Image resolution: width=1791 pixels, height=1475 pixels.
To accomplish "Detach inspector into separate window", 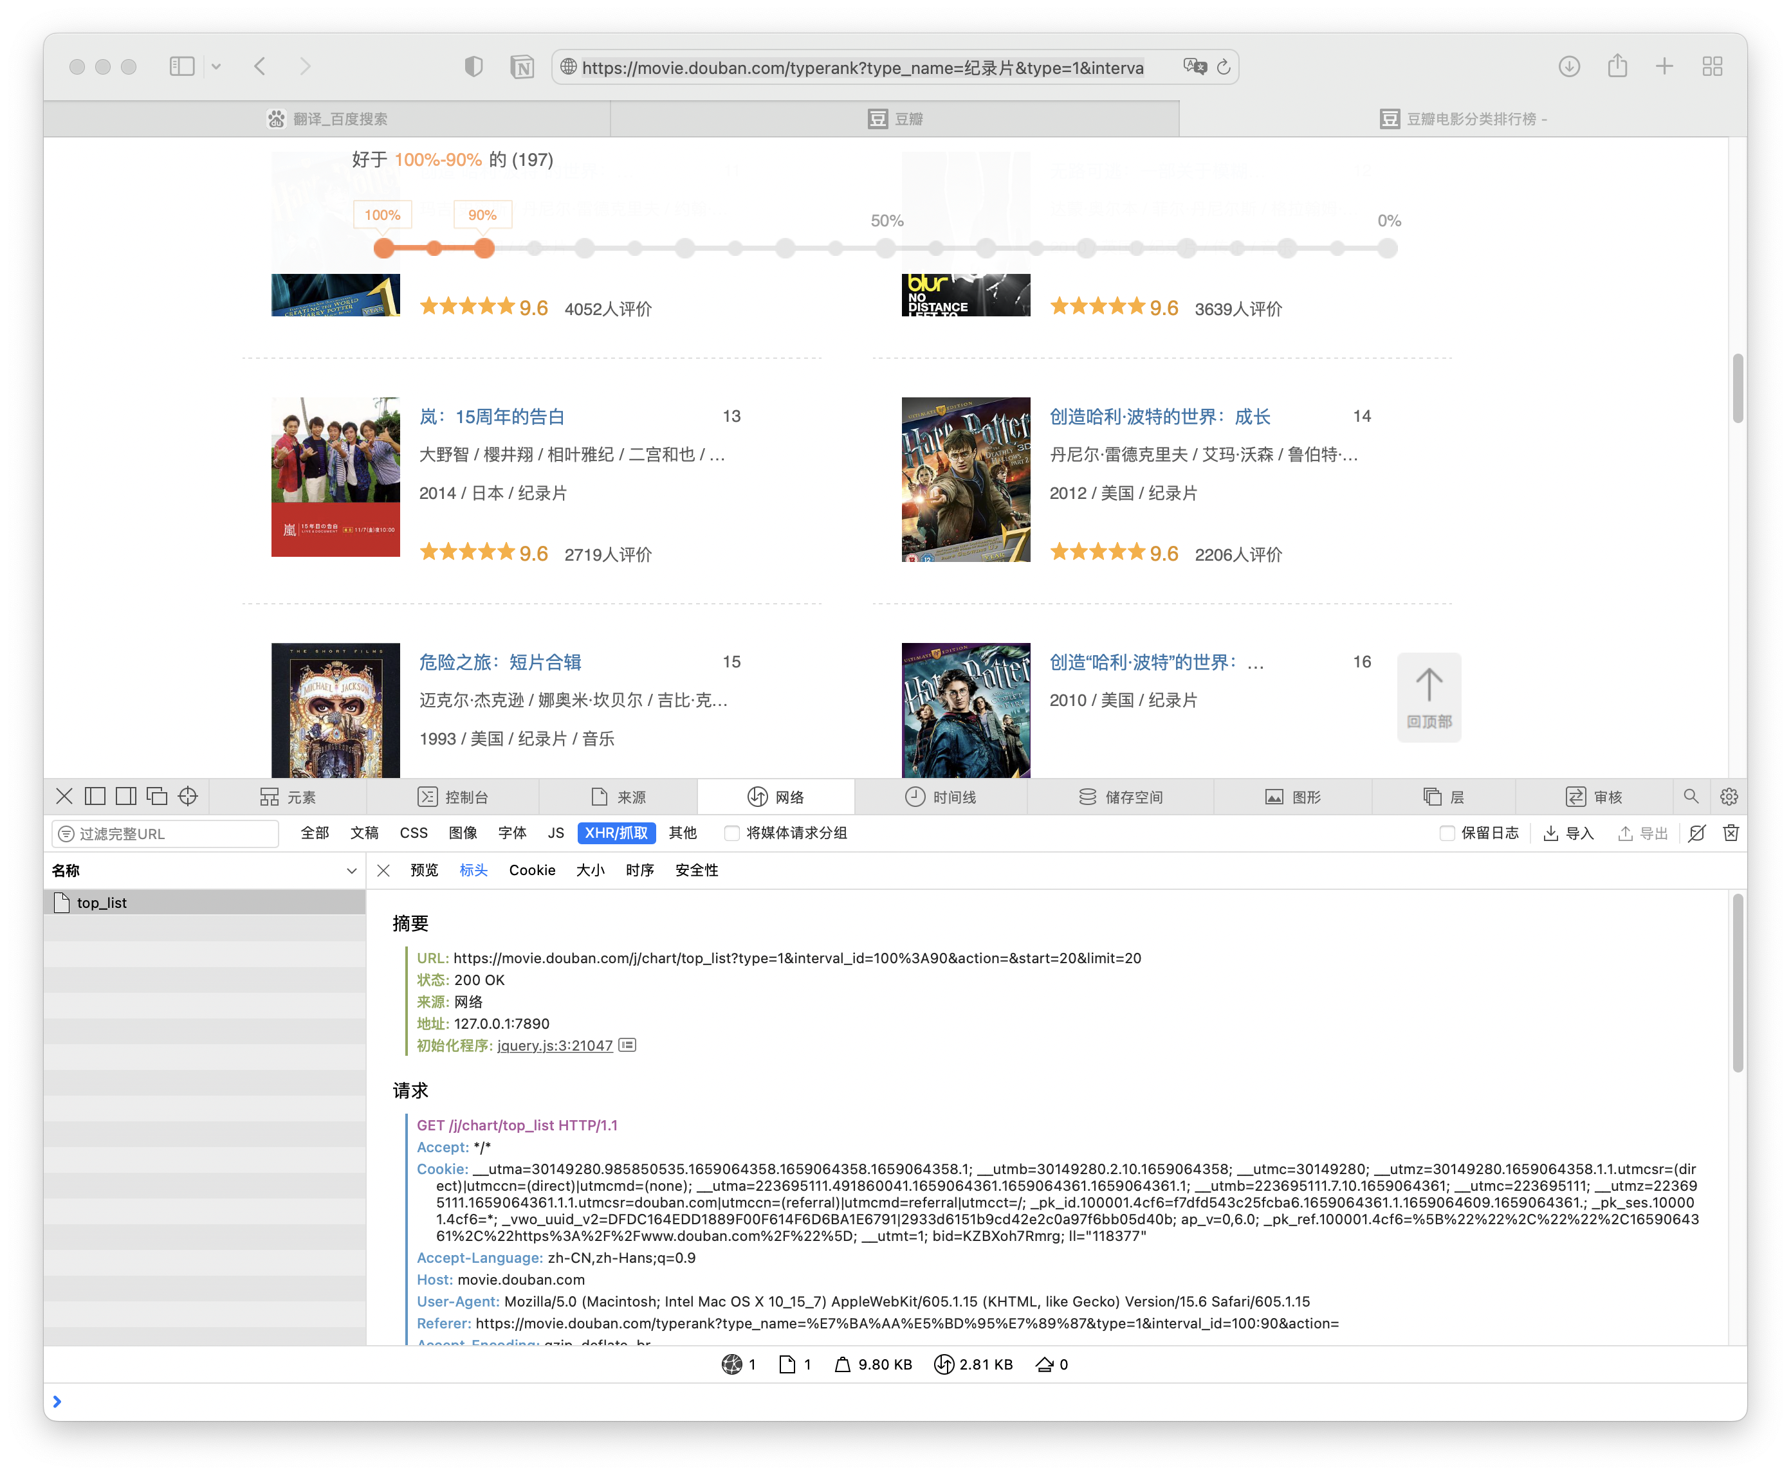I will 156,796.
